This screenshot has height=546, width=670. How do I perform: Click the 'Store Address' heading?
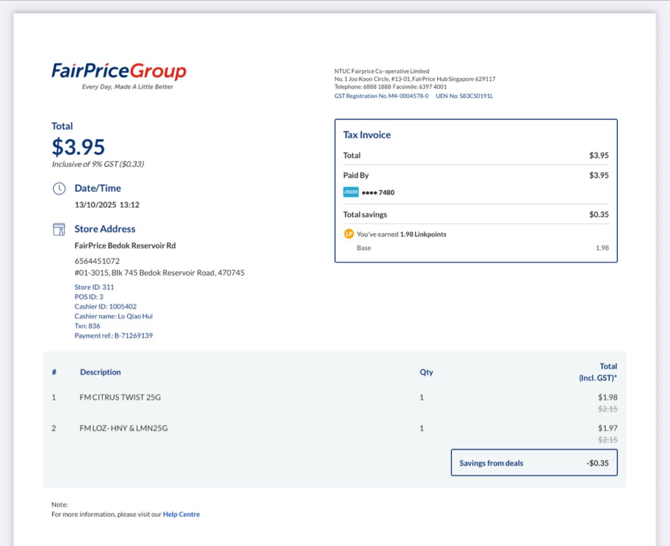click(105, 229)
